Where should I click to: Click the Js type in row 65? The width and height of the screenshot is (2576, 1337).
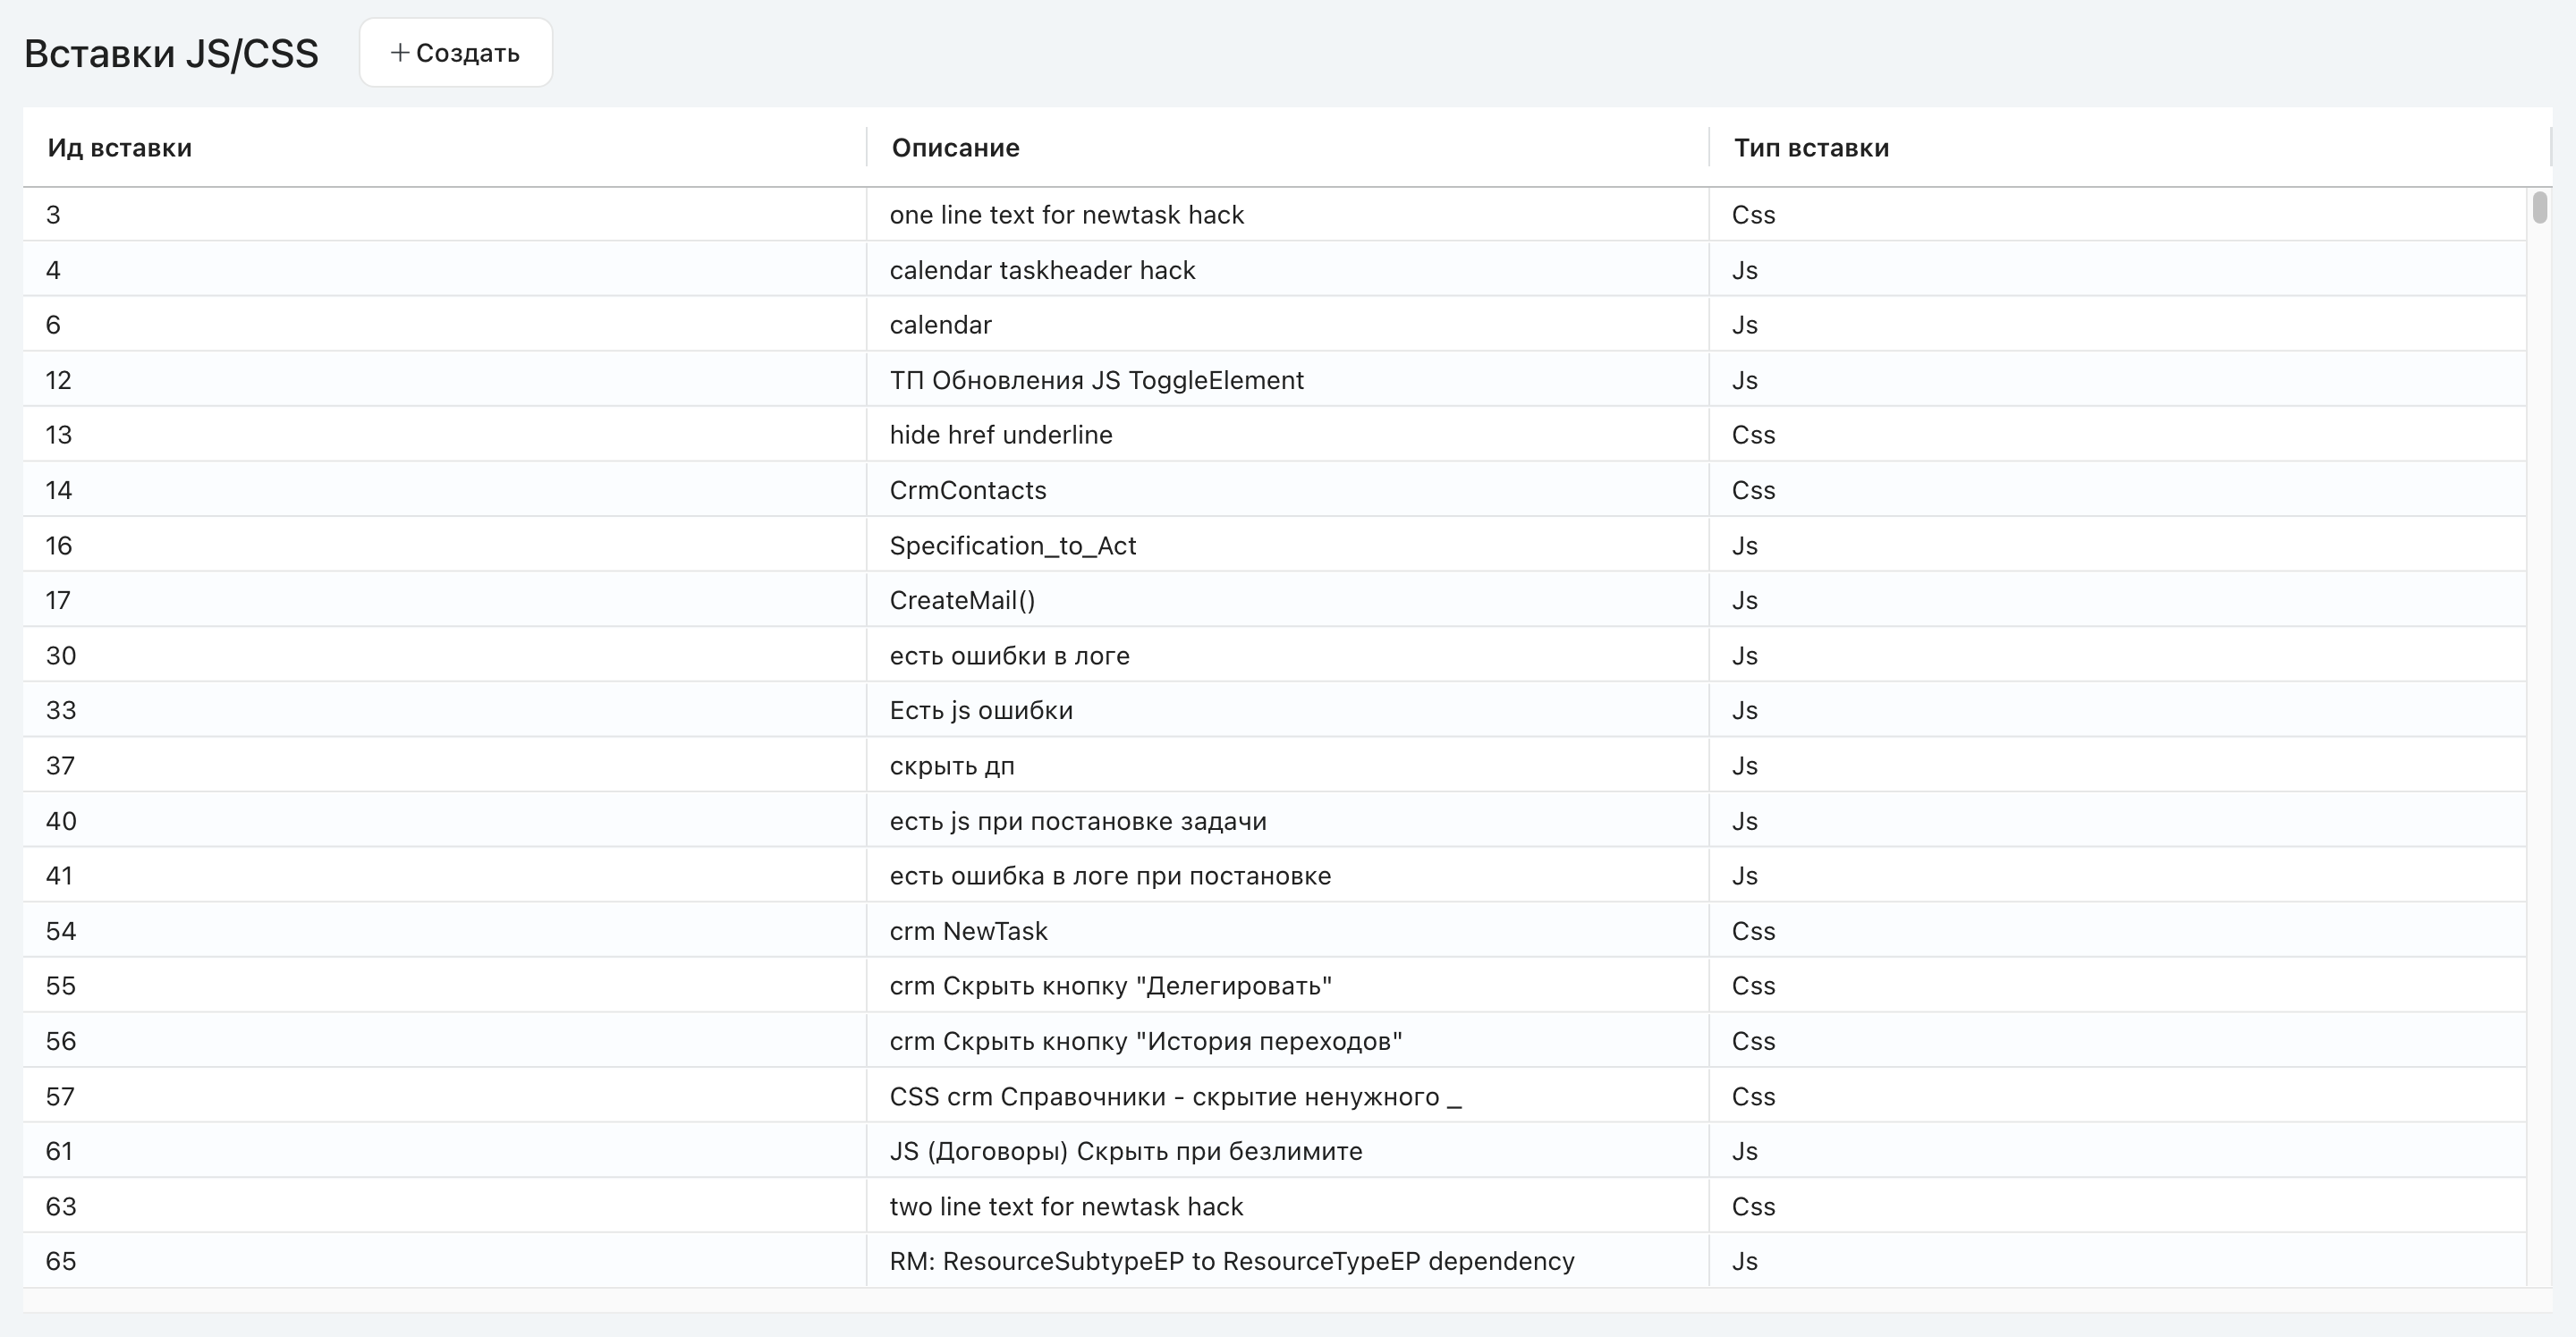1745,1261
